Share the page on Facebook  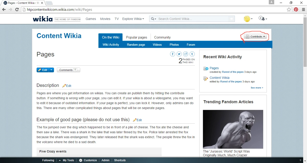[172, 54]
